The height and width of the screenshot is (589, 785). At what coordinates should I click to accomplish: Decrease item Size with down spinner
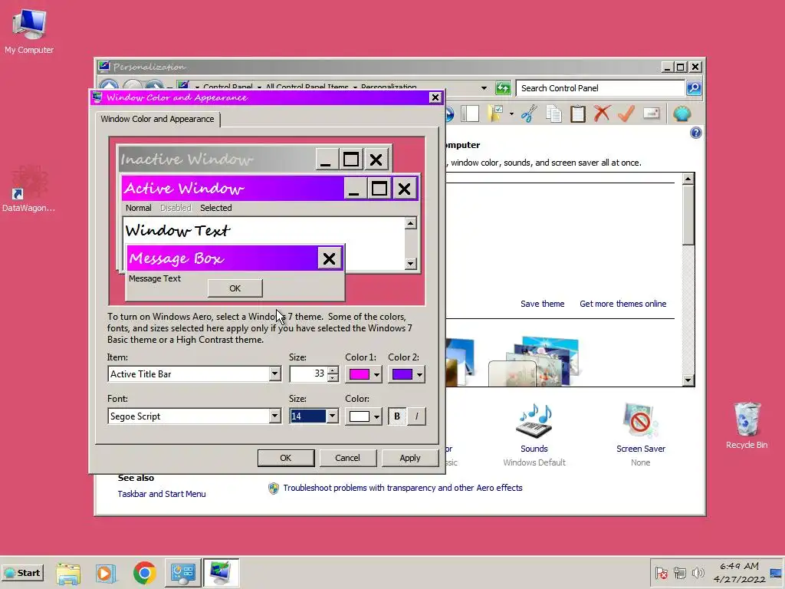pyautogui.click(x=333, y=378)
